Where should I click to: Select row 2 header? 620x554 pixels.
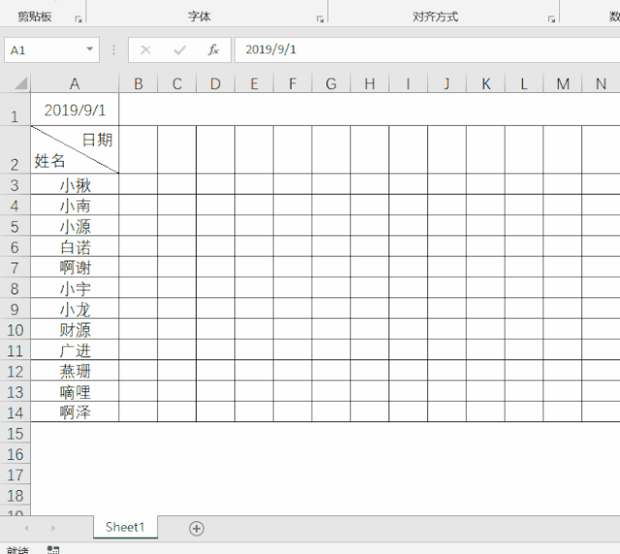(15, 149)
